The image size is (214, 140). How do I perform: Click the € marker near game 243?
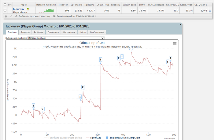pos(83,87)
